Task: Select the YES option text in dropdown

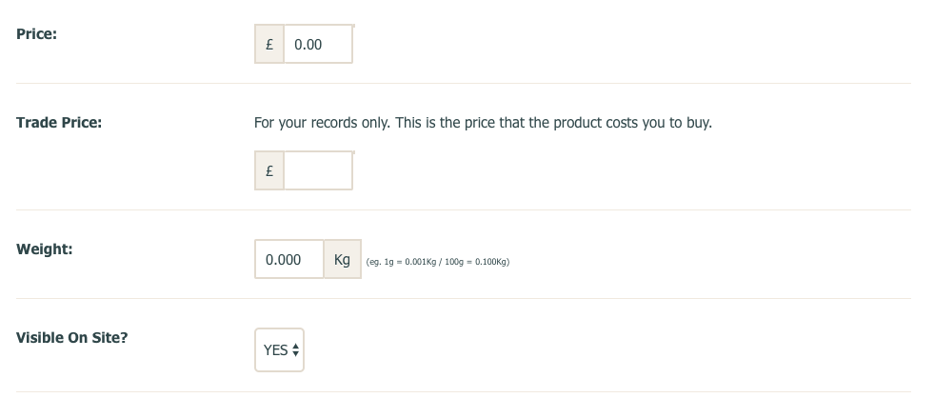Action: (276, 350)
